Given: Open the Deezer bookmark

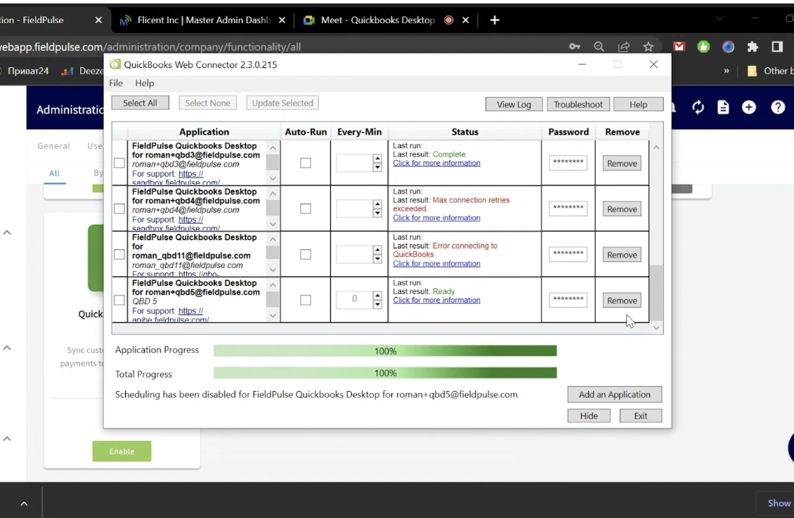Looking at the screenshot, I should [x=82, y=72].
